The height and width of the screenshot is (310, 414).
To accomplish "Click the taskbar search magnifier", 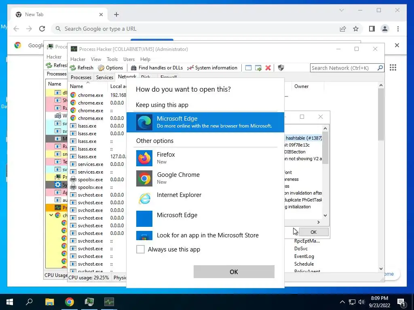I will point(29,302).
